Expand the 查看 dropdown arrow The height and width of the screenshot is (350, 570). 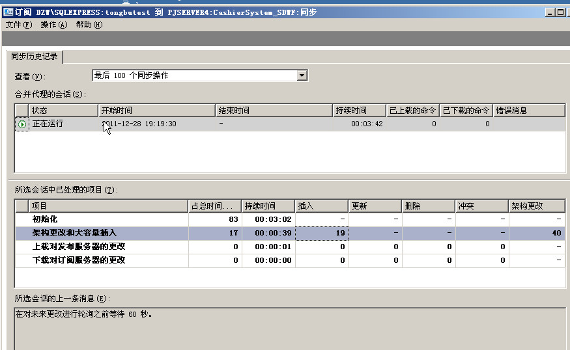tap(302, 75)
